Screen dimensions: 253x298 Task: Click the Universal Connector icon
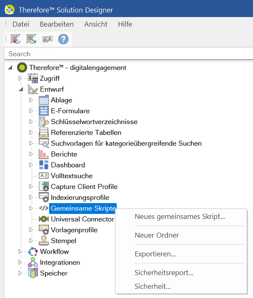[44, 219]
